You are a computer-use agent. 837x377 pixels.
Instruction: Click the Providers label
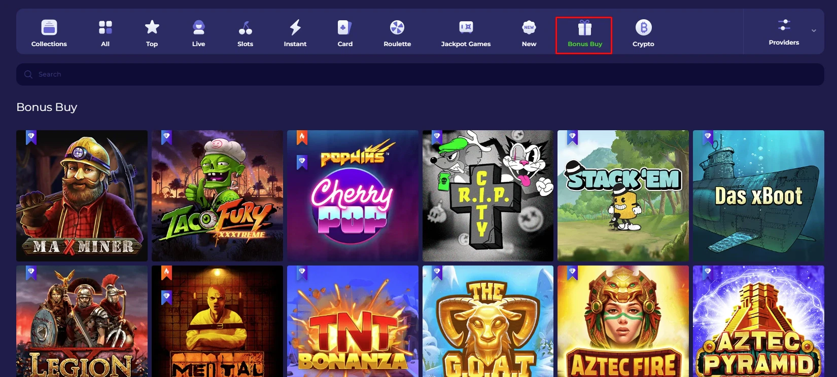tap(784, 43)
